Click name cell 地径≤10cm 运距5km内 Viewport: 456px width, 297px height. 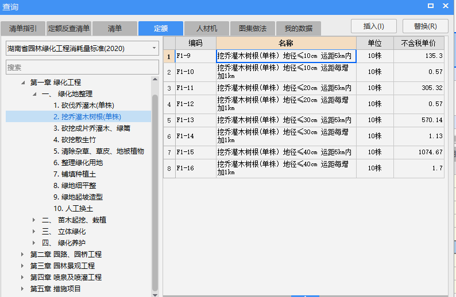pyautogui.click(x=286, y=56)
